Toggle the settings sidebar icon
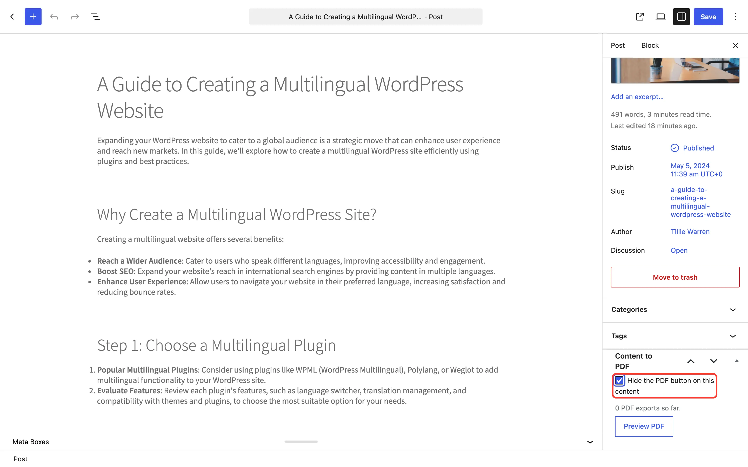 pyautogui.click(x=681, y=17)
